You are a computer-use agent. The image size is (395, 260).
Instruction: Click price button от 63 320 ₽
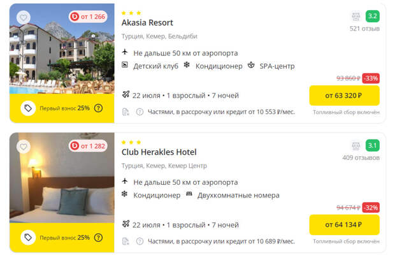point(344,96)
